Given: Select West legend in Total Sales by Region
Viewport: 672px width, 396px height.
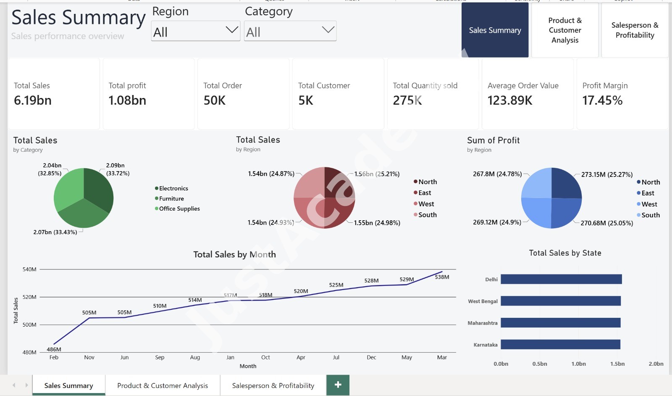Looking at the screenshot, I should [x=424, y=204].
